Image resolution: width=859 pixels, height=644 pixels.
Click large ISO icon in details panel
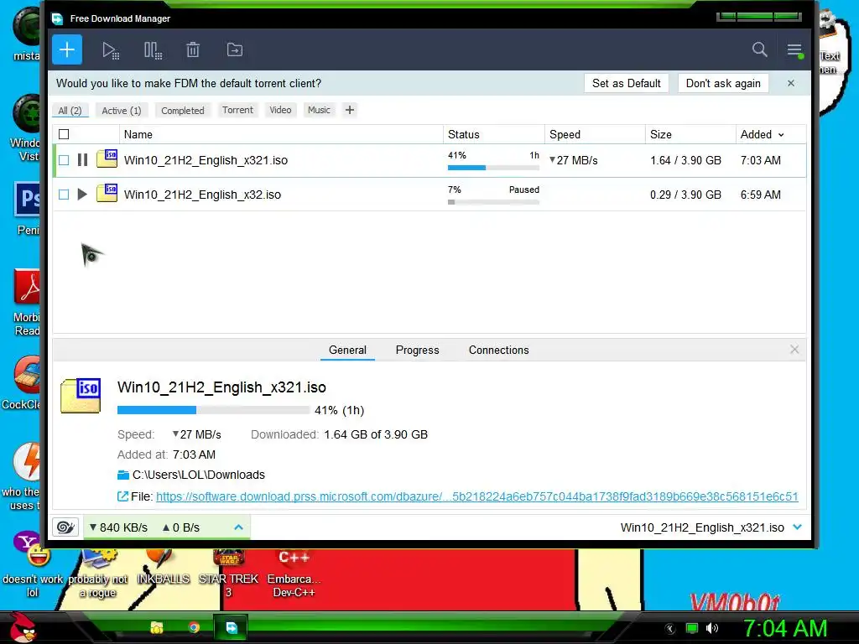(81, 395)
